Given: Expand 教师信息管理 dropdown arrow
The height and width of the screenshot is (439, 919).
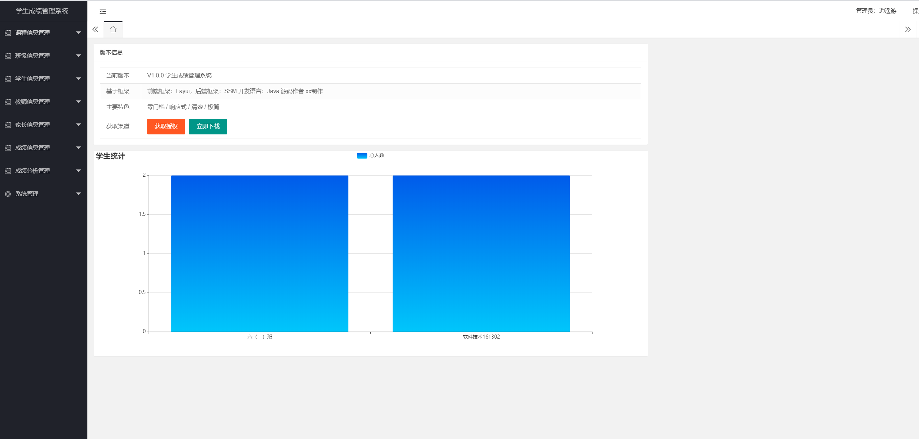Looking at the screenshot, I should click(78, 102).
